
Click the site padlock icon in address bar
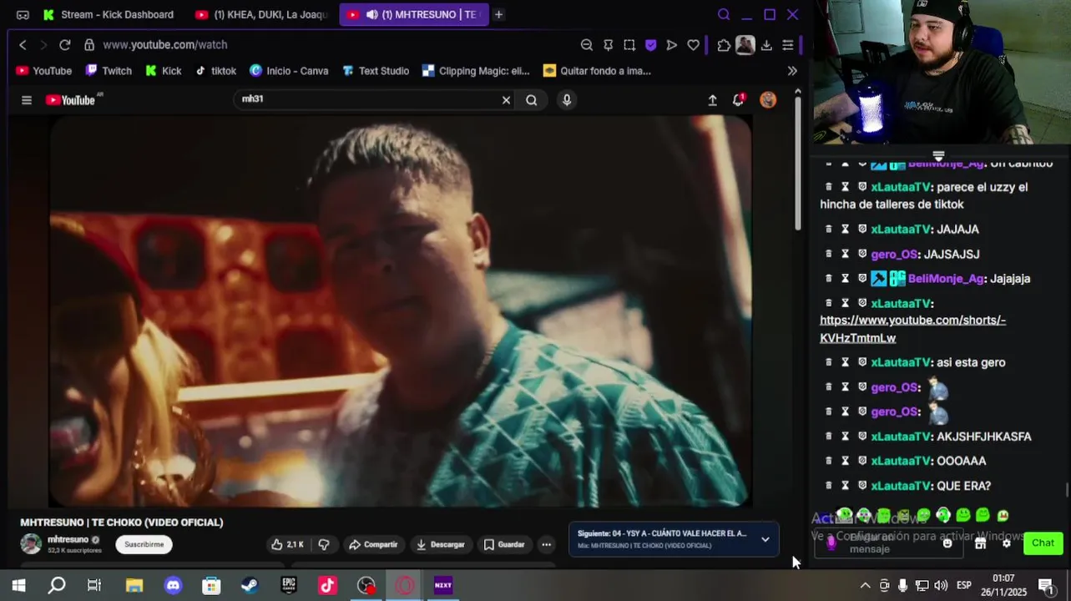[88, 45]
